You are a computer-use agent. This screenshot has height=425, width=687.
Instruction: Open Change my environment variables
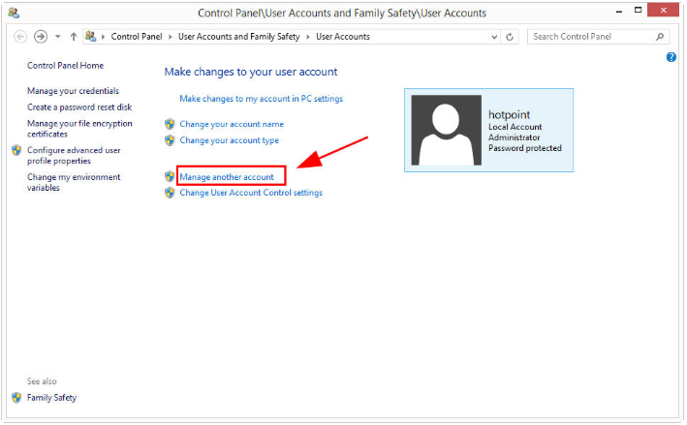[74, 182]
